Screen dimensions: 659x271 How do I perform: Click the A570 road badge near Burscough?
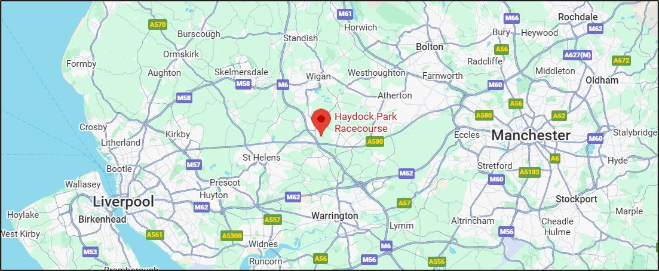(x=158, y=25)
